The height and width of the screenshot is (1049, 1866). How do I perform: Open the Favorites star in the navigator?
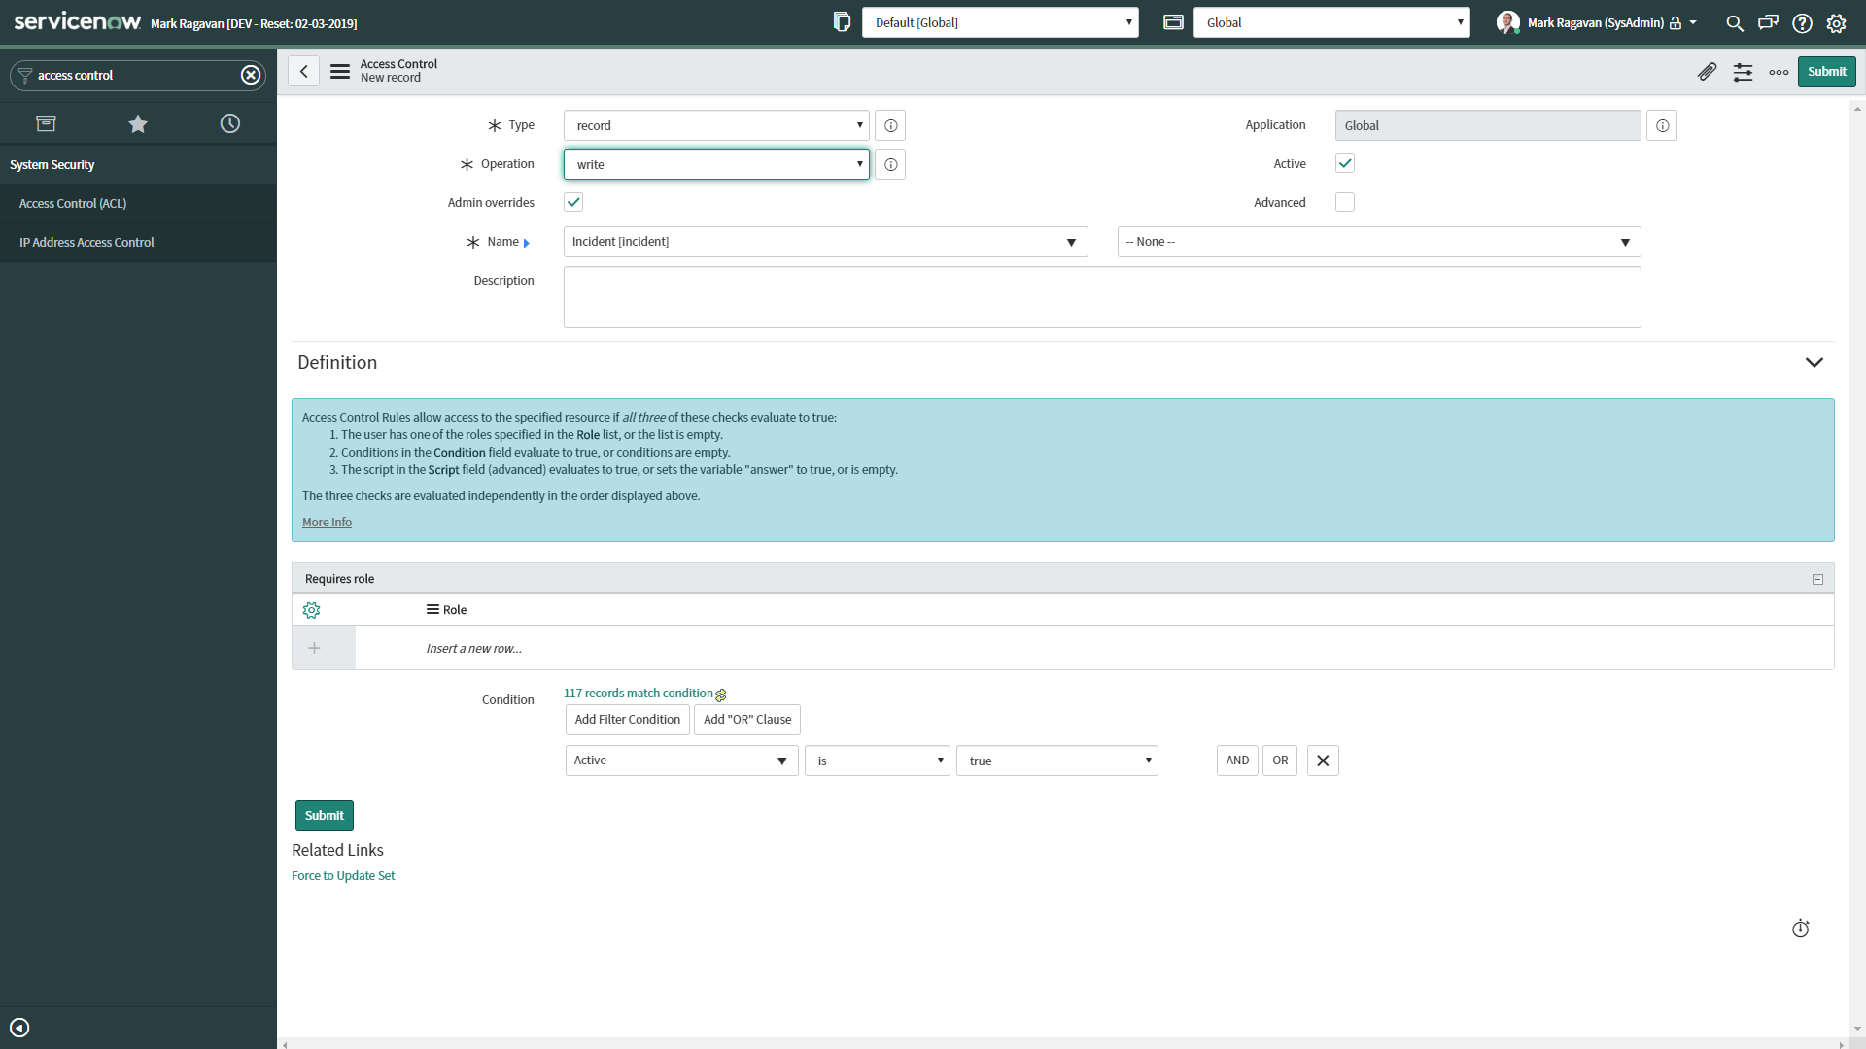point(137,123)
